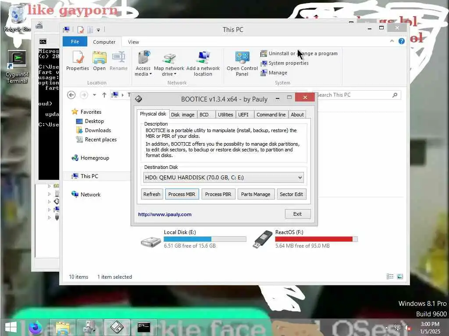Select the Local Disk (E:) drive

point(192,239)
